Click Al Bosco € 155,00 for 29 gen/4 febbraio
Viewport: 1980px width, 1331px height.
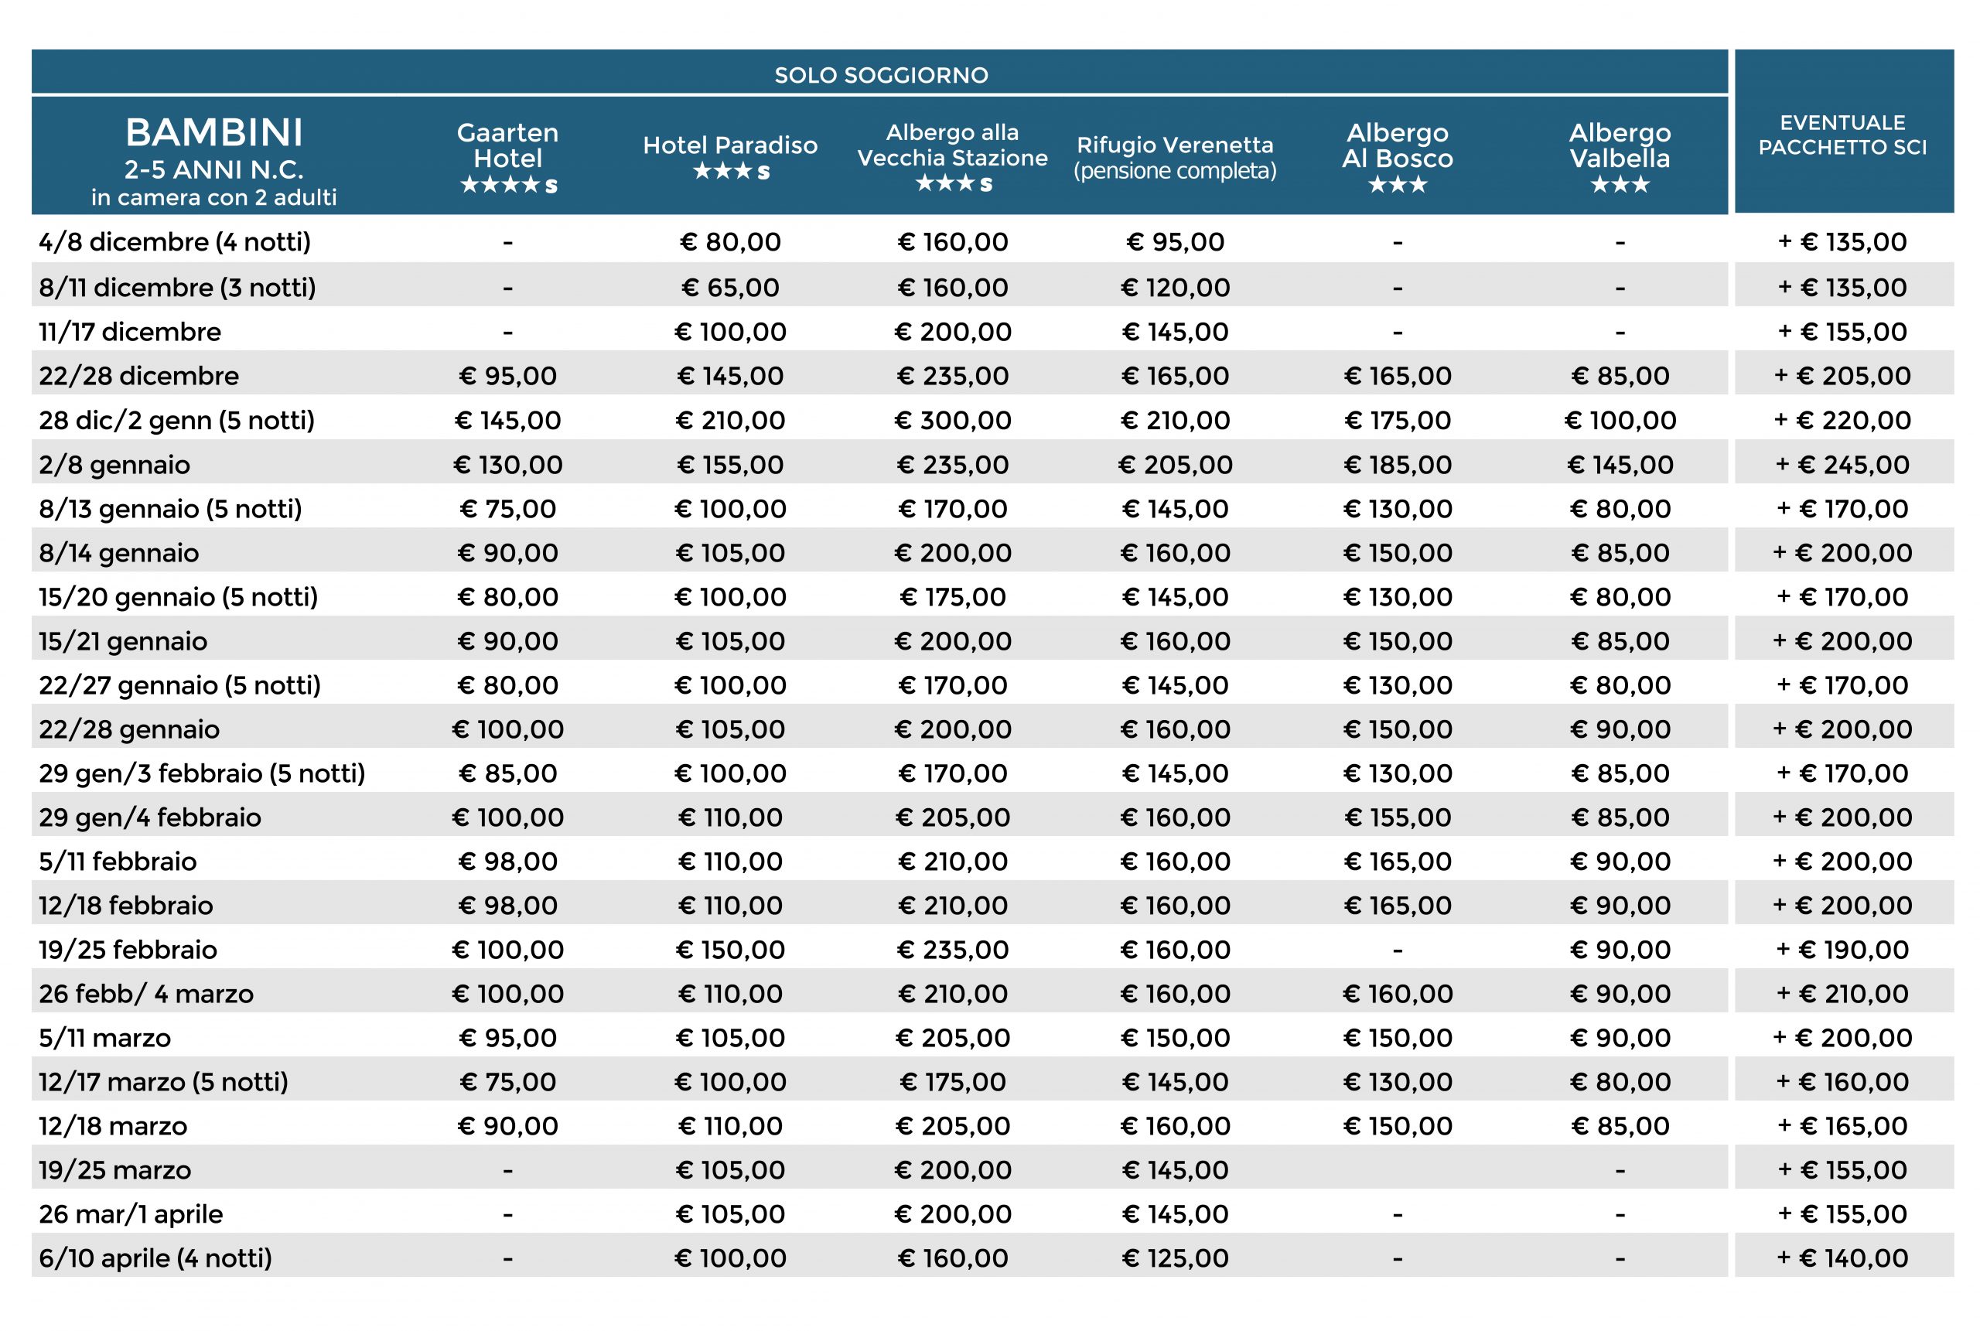coord(1398,818)
